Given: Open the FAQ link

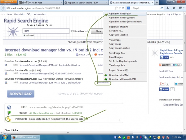Looking at the screenshot, I should 29,14.
